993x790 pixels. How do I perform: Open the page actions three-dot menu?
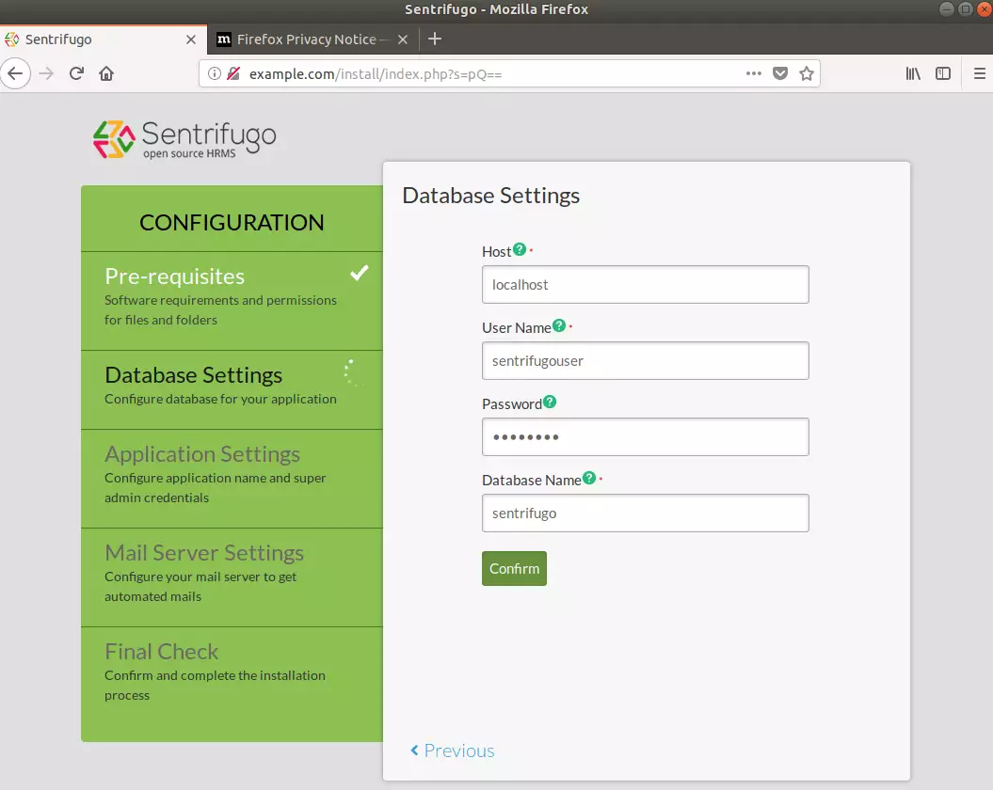tap(754, 73)
